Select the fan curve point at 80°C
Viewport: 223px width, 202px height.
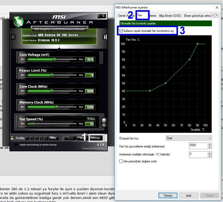189,59
